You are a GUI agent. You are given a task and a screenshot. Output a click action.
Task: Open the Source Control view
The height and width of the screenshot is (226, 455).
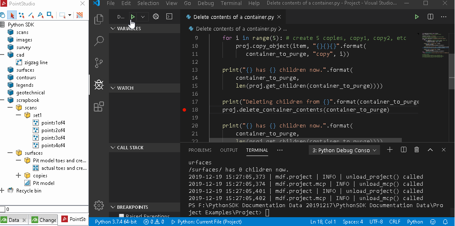99,63
